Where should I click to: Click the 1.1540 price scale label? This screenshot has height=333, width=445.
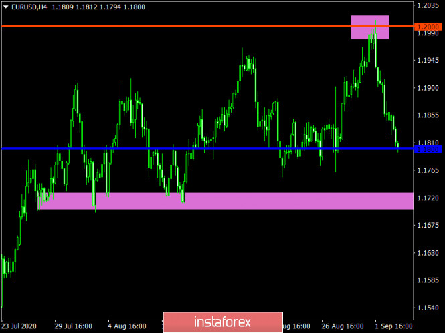click(x=428, y=309)
